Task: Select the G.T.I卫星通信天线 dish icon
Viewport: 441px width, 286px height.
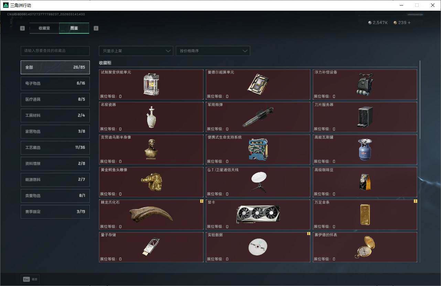Action: point(259,182)
